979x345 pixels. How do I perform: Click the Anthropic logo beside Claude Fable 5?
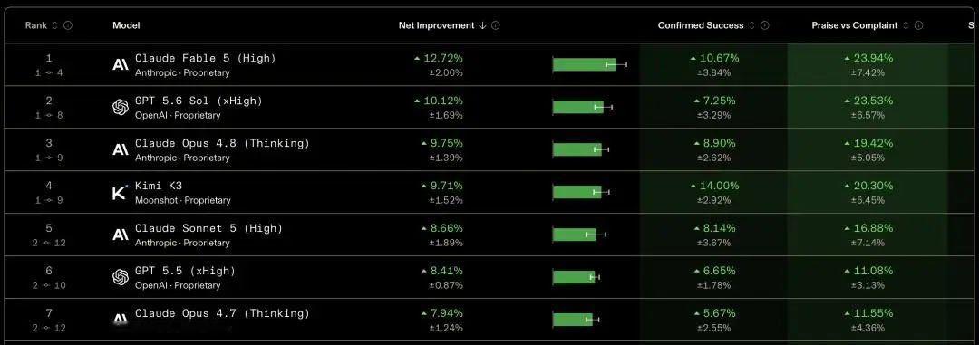(x=121, y=65)
